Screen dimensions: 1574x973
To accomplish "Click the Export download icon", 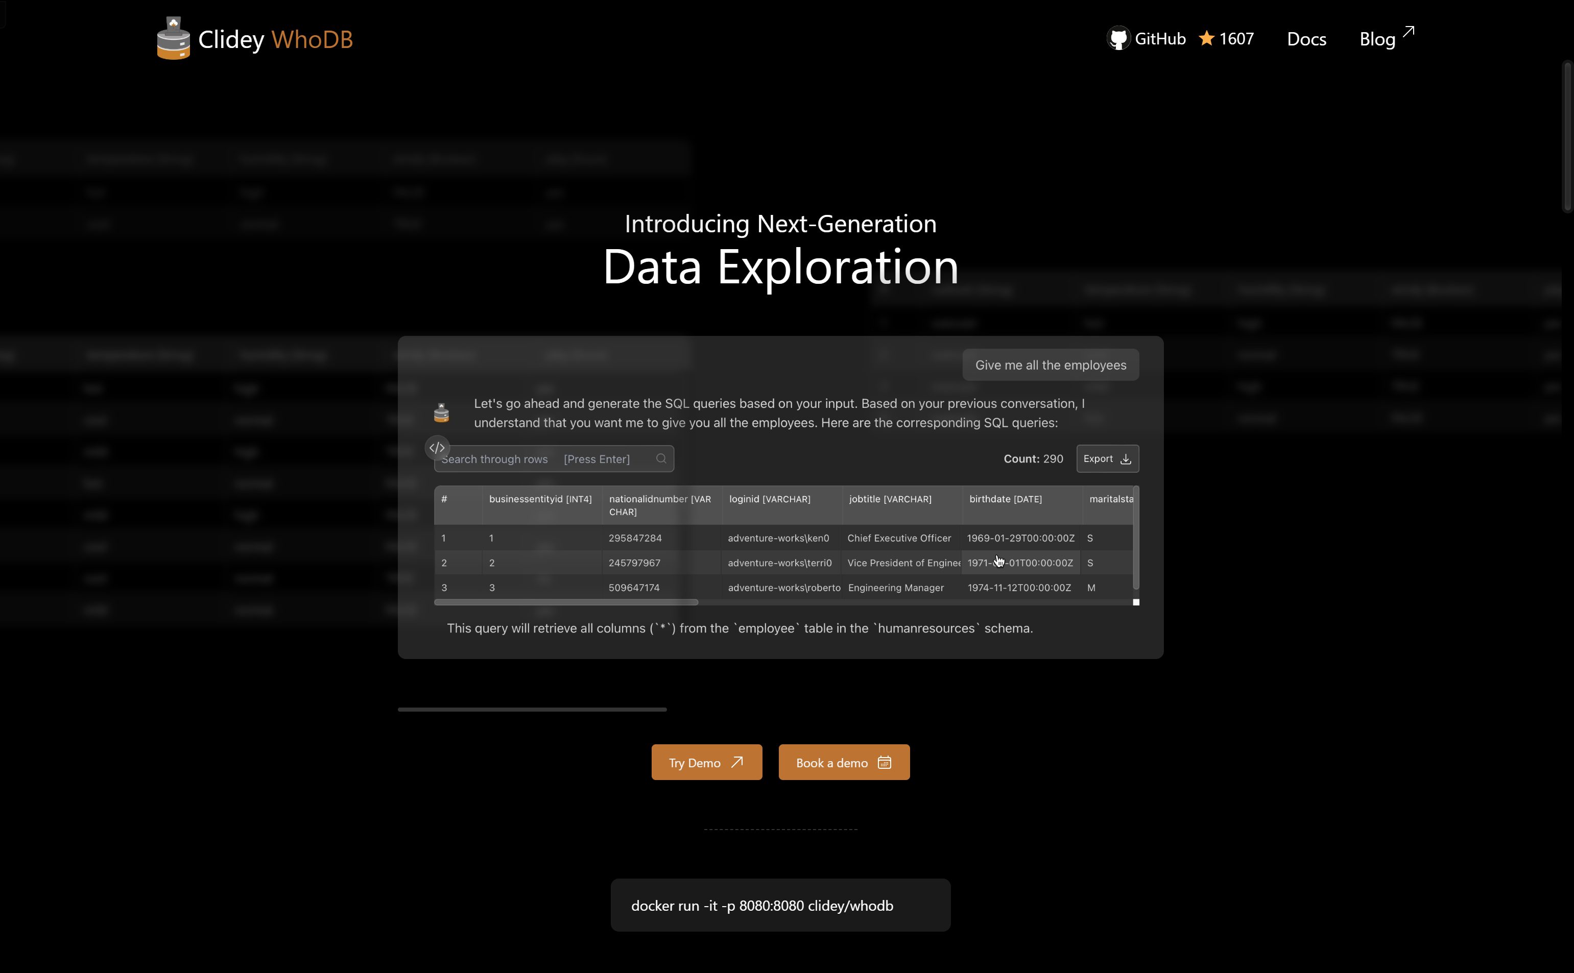I will coord(1125,459).
